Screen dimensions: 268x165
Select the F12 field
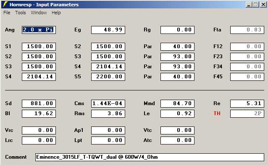(247, 46)
